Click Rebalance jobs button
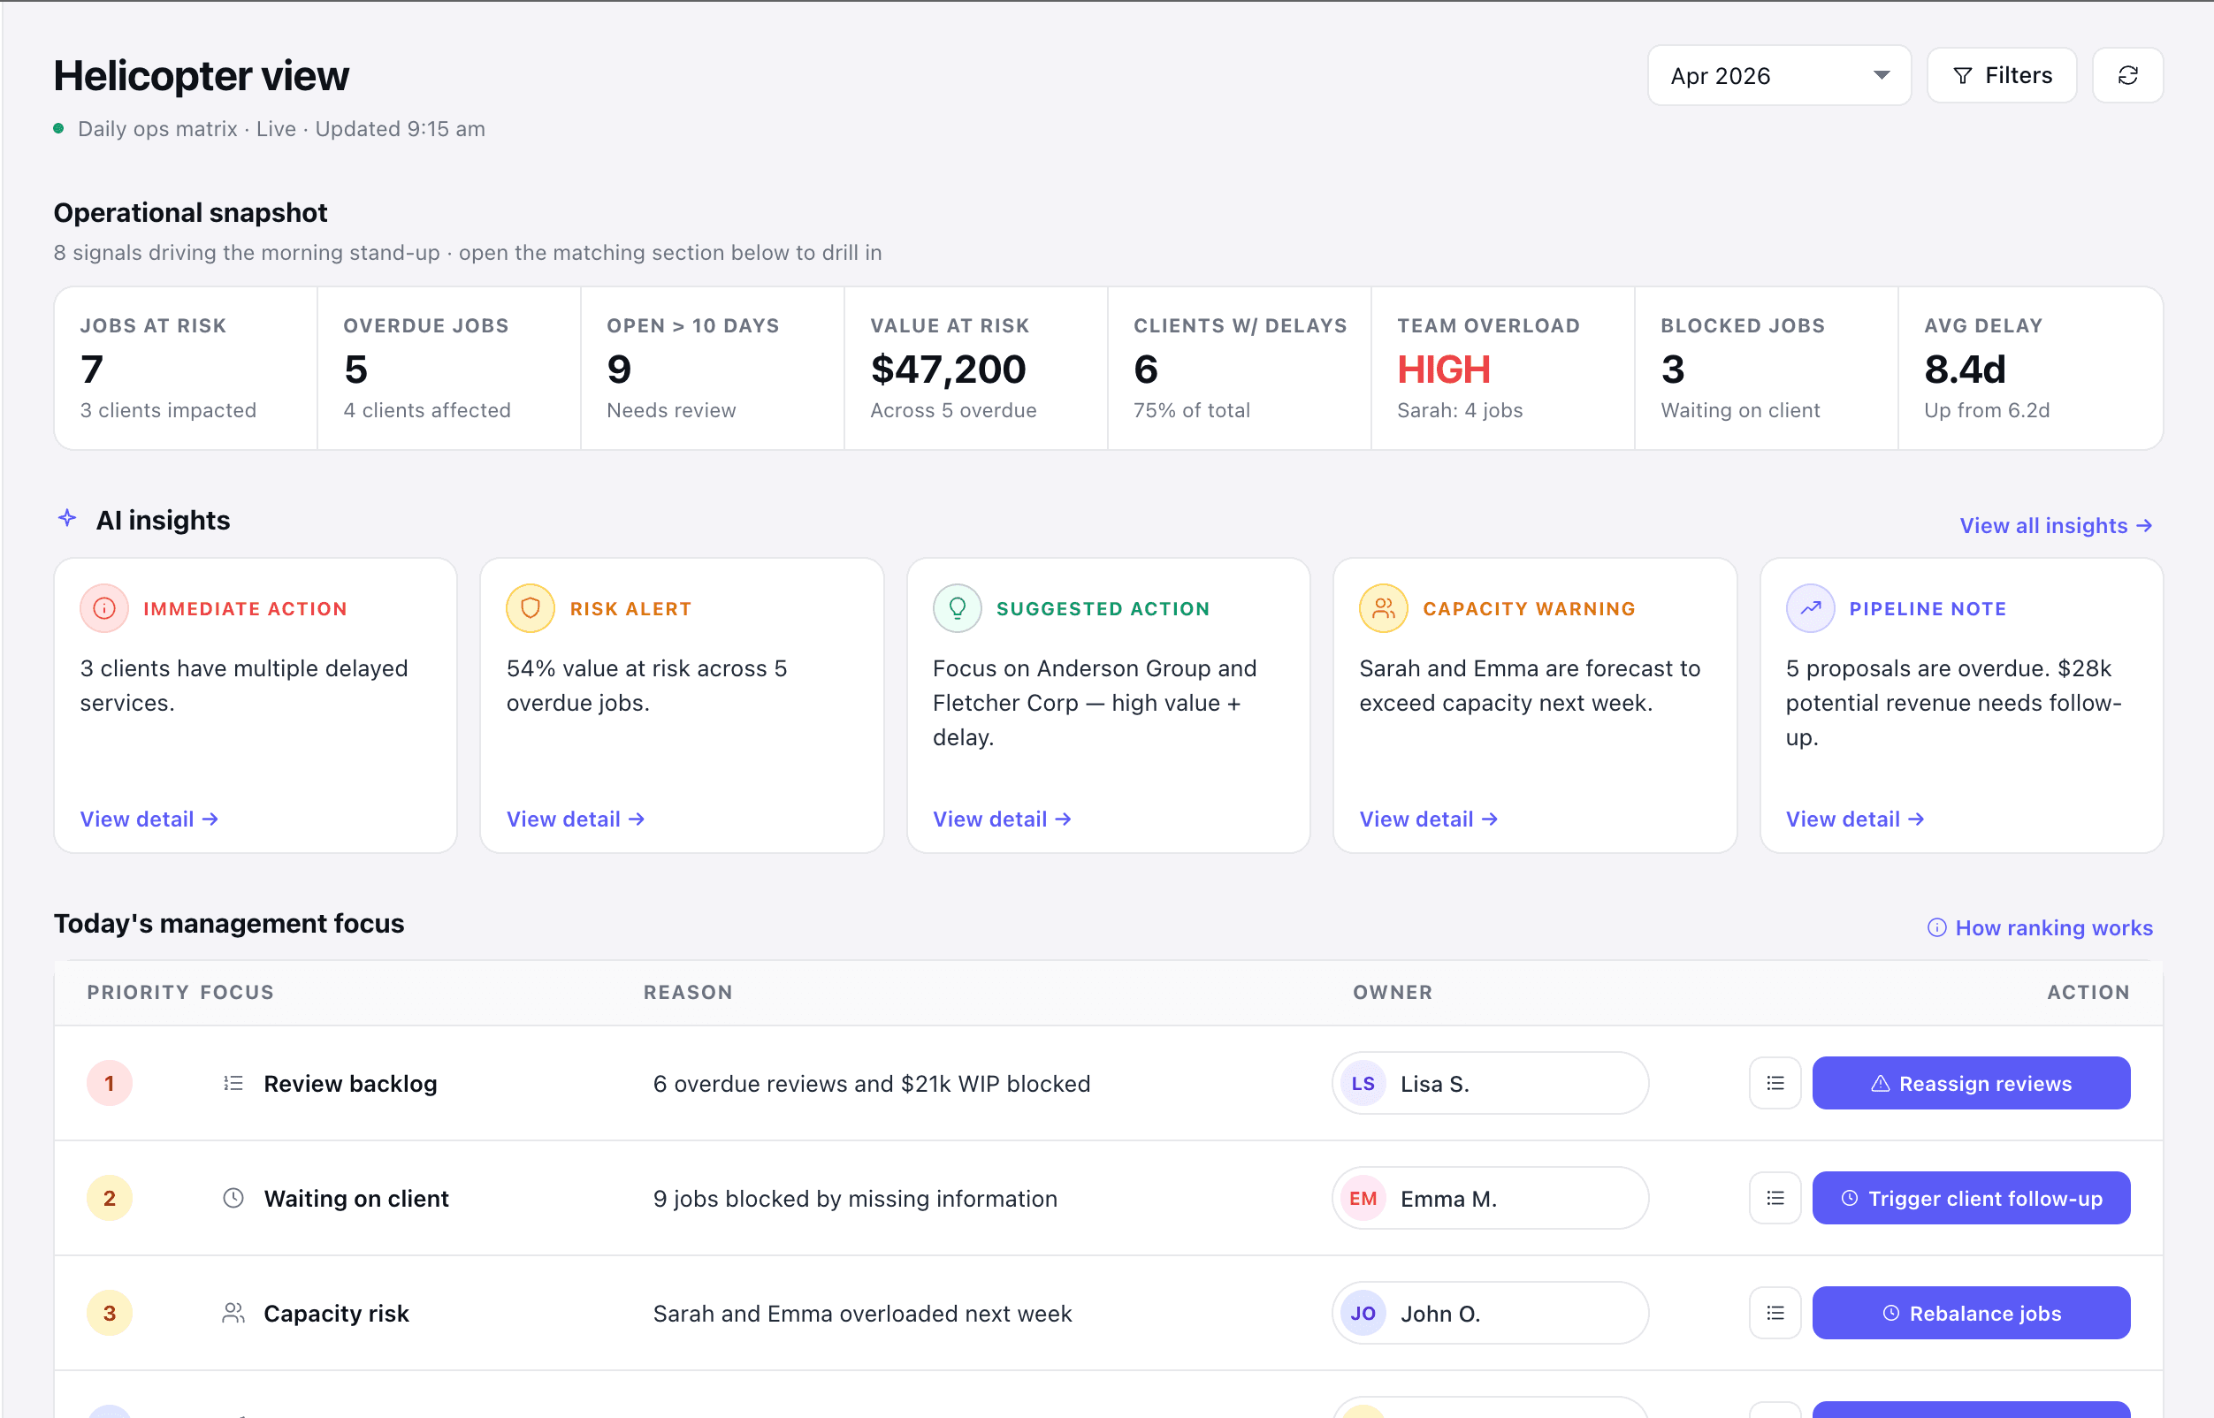The image size is (2214, 1418). click(x=1971, y=1314)
